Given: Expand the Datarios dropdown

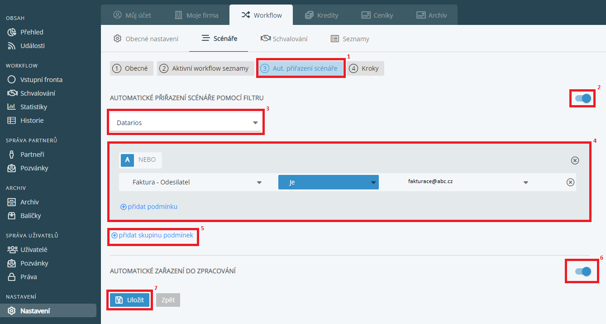Looking at the screenshot, I should (186, 123).
